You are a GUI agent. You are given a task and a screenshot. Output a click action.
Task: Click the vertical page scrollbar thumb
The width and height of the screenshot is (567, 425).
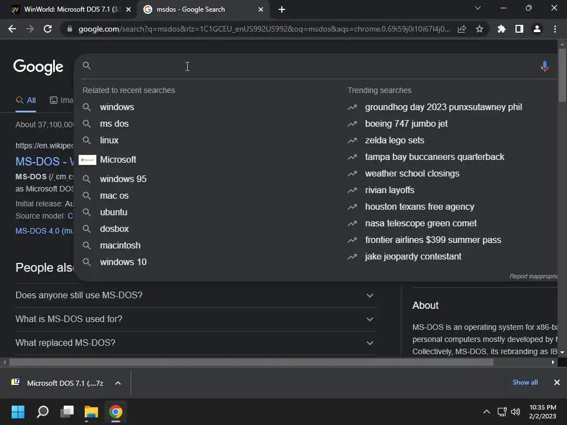click(562, 75)
